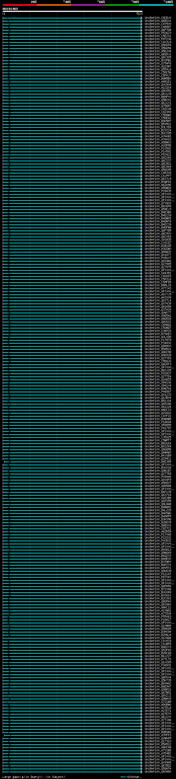Select label UniRef100_Q8J1Y1
The height and width of the screenshot is (779, 176).
(x=158, y=103)
